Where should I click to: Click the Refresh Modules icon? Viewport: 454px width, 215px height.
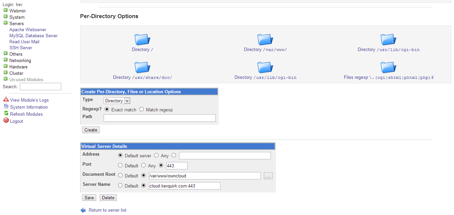pos(6,114)
